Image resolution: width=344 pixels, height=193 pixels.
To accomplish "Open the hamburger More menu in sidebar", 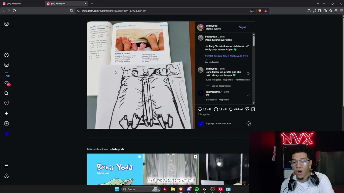I will (6, 166).
